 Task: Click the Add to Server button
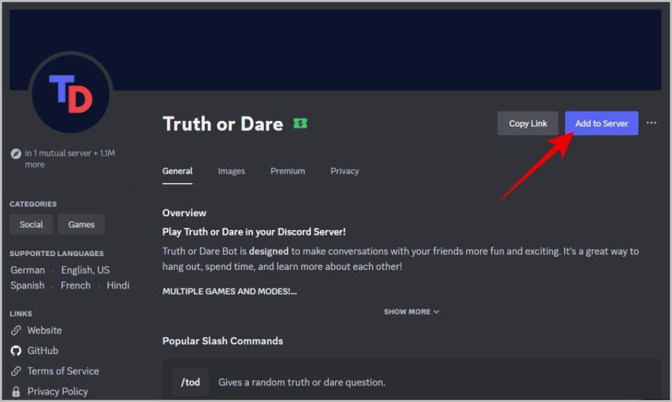click(x=601, y=123)
